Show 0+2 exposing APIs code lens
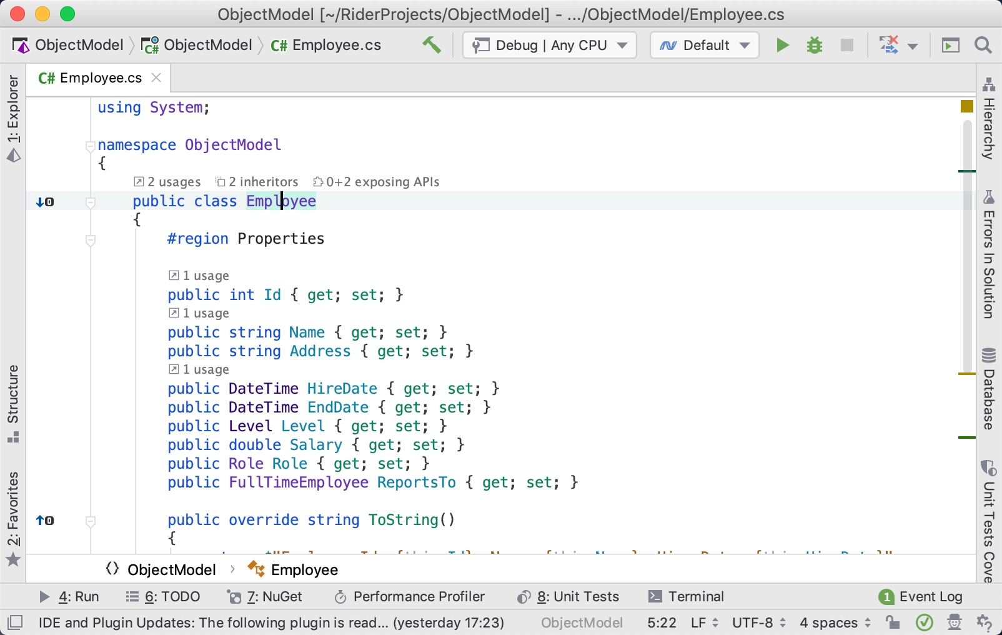Viewport: 1002px width, 635px height. click(376, 182)
